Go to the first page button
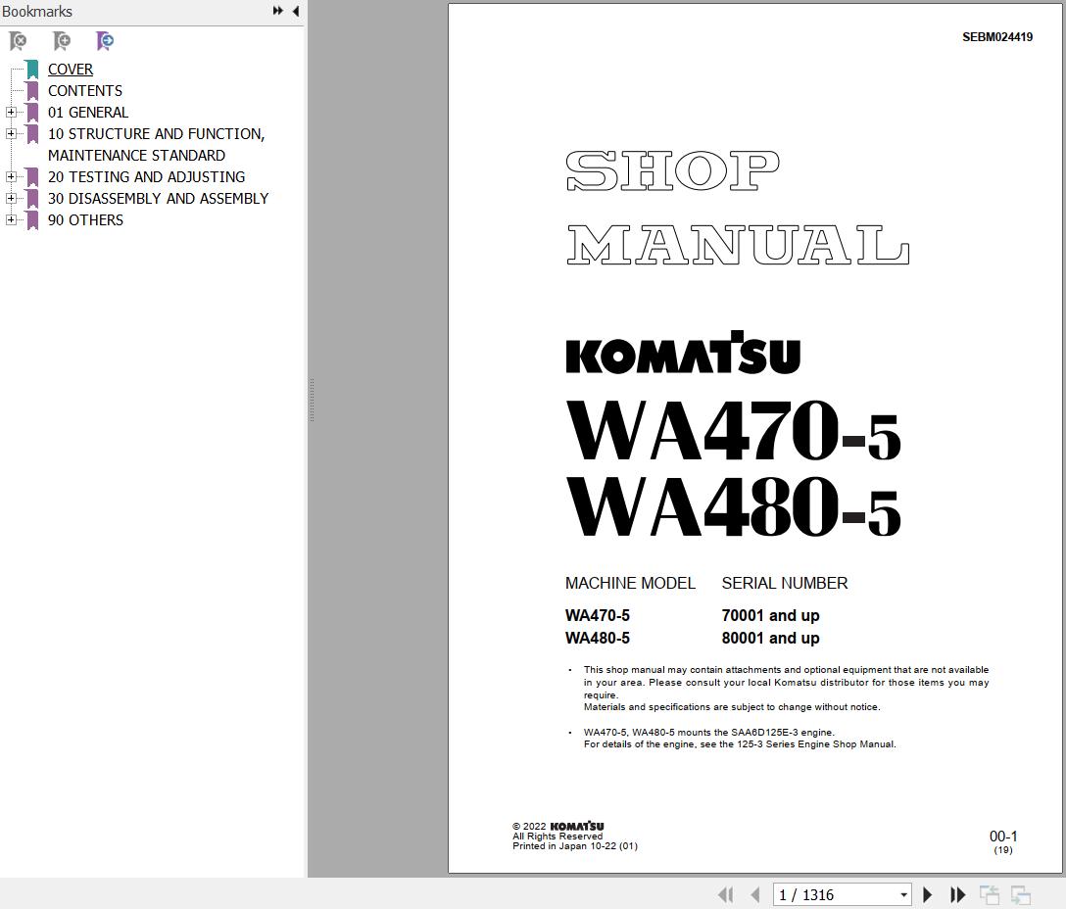Viewport: 1066px width, 909px height. coord(726,894)
